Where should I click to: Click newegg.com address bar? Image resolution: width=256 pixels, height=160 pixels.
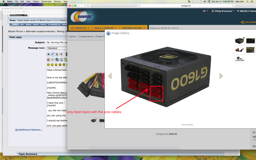coord(186,5)
